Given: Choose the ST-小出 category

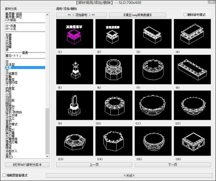Looking at the screenshot, I should click(11, 29).
